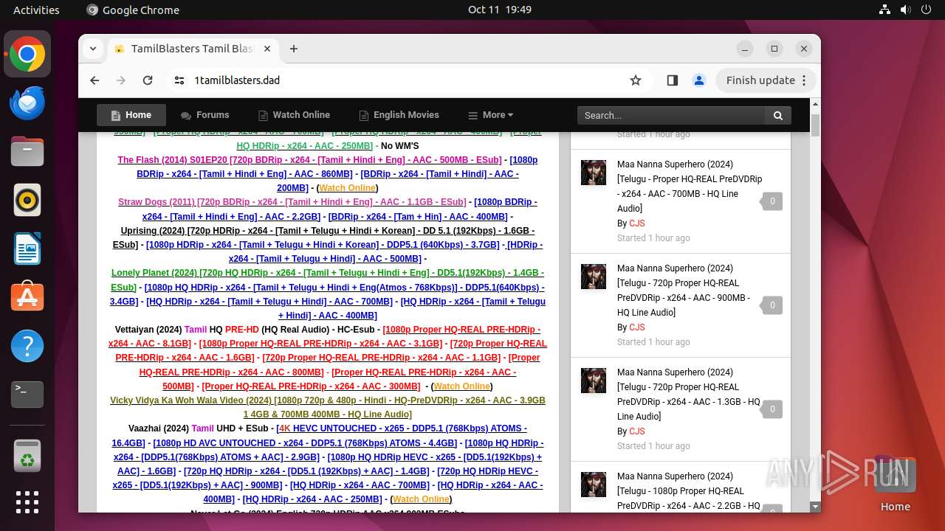Open network status icon in top bar
Viewport: 945px width, 531px height.
click(x=885, y=10)
